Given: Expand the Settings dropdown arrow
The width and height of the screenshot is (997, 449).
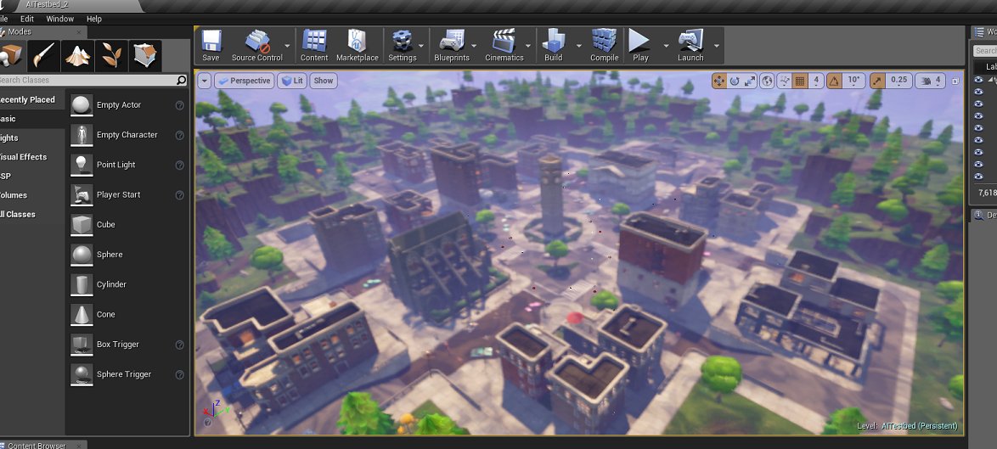Looking at the screenshot, I should (x=421, y=46).
